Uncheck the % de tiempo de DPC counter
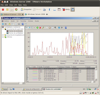Image resolution: width=100 pixels, height=95 pixels. point(28,80)
